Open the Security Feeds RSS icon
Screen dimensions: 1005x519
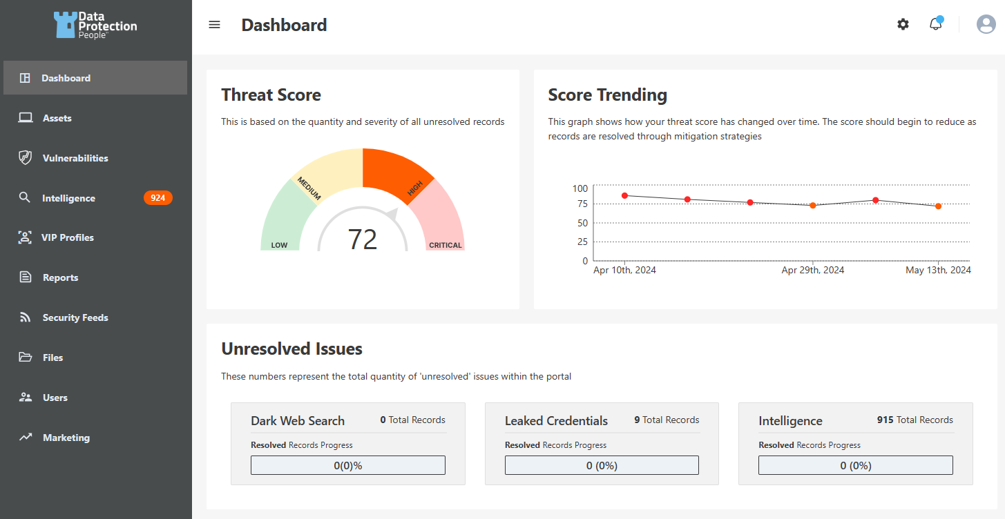[x=25, y=317]
